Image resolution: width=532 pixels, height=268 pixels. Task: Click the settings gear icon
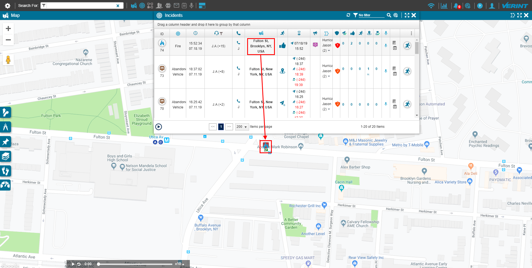pos(7,6)
